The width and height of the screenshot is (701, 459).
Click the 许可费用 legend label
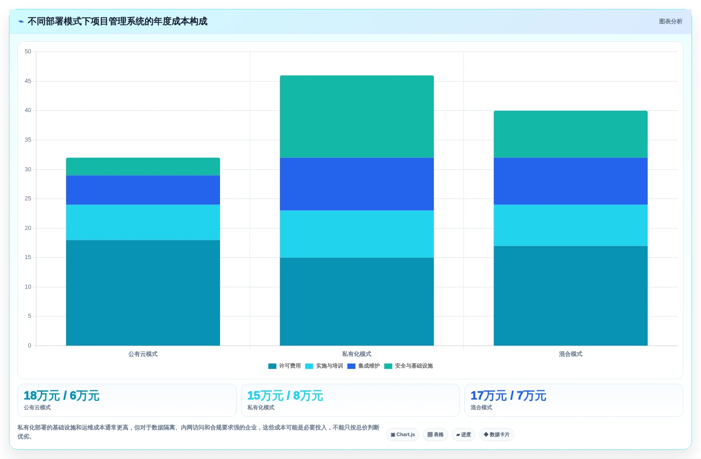[290, 366]
